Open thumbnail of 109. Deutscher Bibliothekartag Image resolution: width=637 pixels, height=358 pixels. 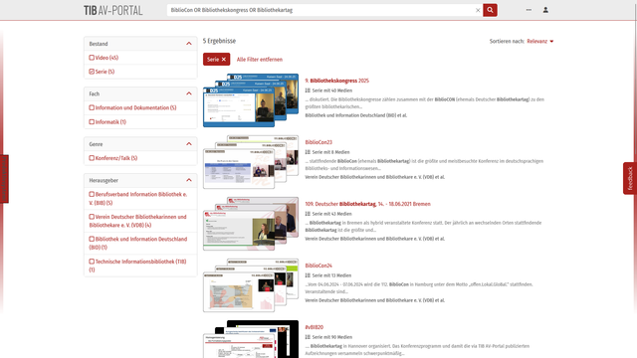point(251,224)
